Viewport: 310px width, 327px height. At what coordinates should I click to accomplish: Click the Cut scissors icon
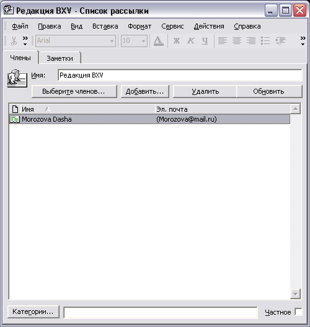[14, 41]
